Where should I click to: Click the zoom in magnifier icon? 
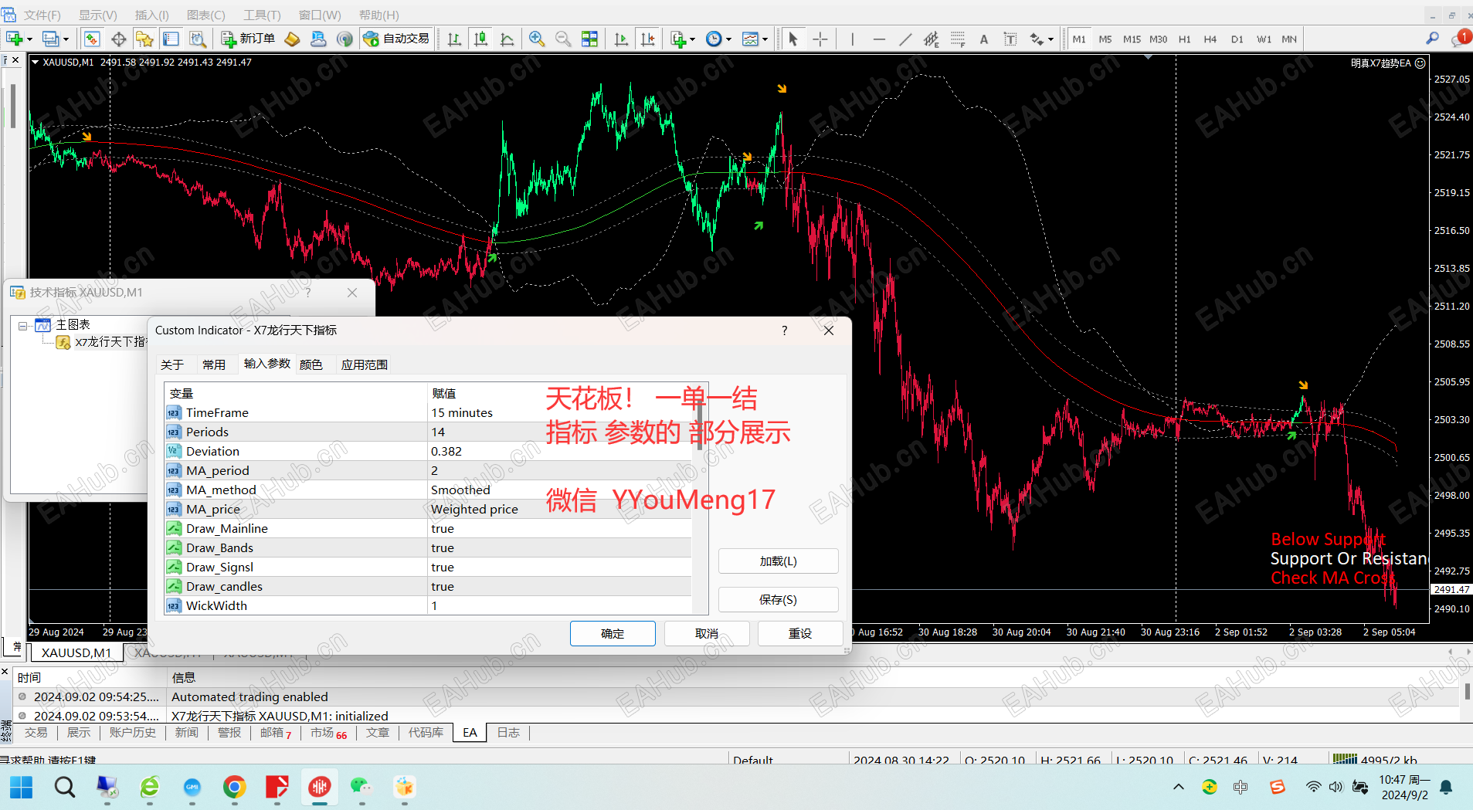(536, 39)
